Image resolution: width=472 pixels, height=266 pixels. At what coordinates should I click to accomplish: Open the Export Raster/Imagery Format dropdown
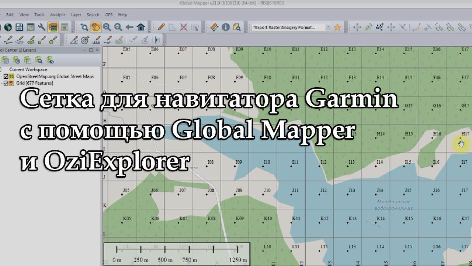[x=328, y=27]
